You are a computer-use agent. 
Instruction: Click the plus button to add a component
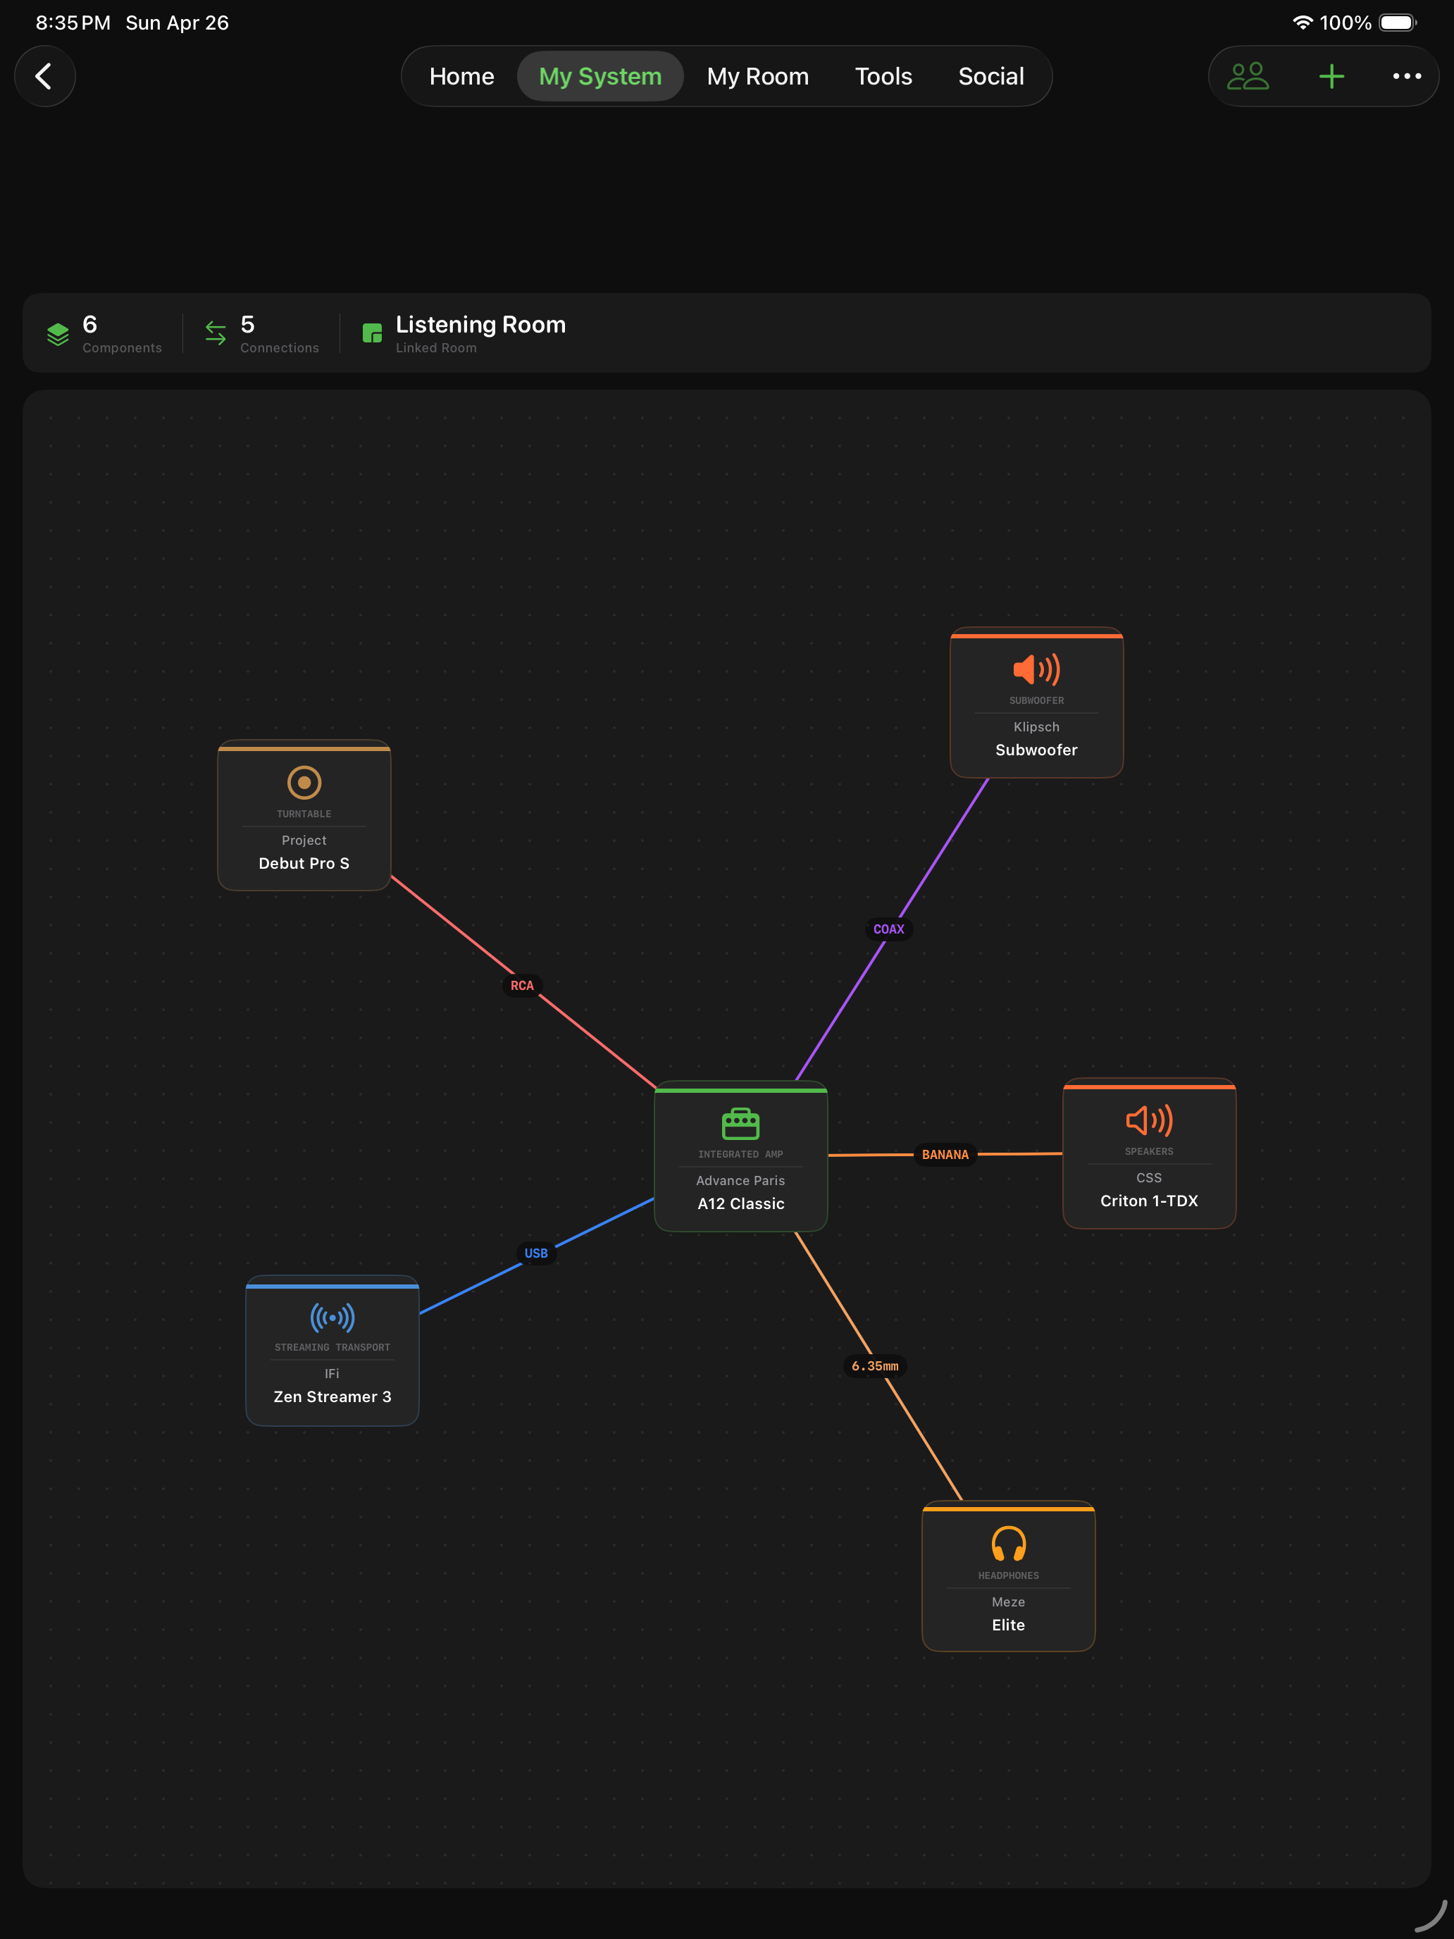[x=1331, y=75]
